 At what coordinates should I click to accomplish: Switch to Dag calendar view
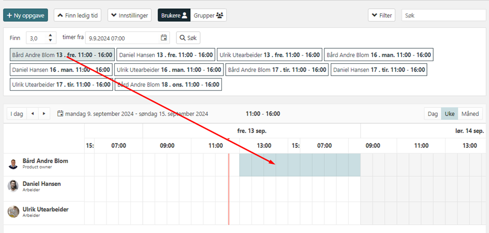point(433,113)
